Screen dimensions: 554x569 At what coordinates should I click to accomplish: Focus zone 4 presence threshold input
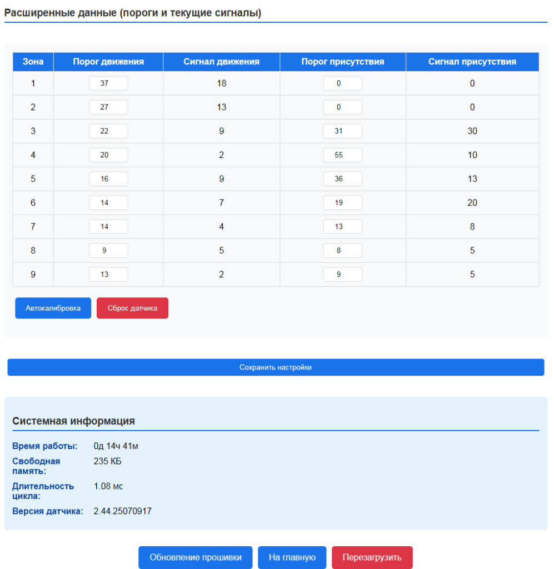click(342, 155)
